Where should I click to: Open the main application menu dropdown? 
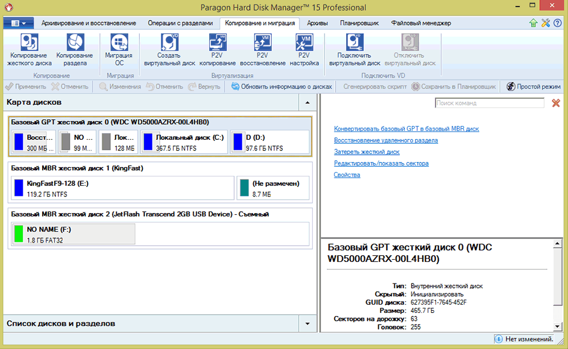click(19, 23)
